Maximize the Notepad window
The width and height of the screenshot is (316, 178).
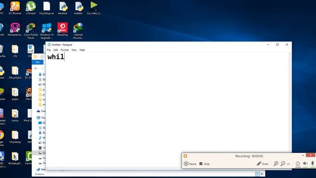pyautogui.click(x=277, y=44)
